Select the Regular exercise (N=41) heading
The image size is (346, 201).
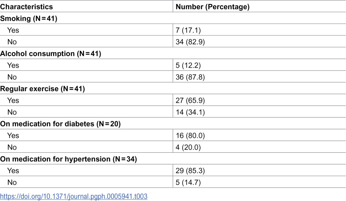click(x=42, y=89)
